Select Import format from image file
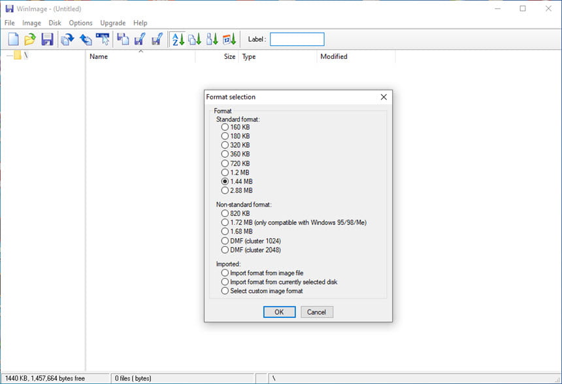The height and width of the screenshot is (384, 562). [262, 273]
